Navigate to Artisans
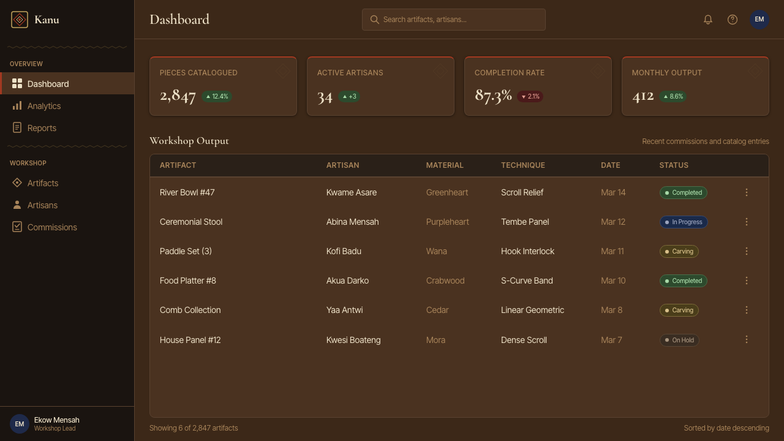Screen dimensions: 784x441 pos(67,205)
